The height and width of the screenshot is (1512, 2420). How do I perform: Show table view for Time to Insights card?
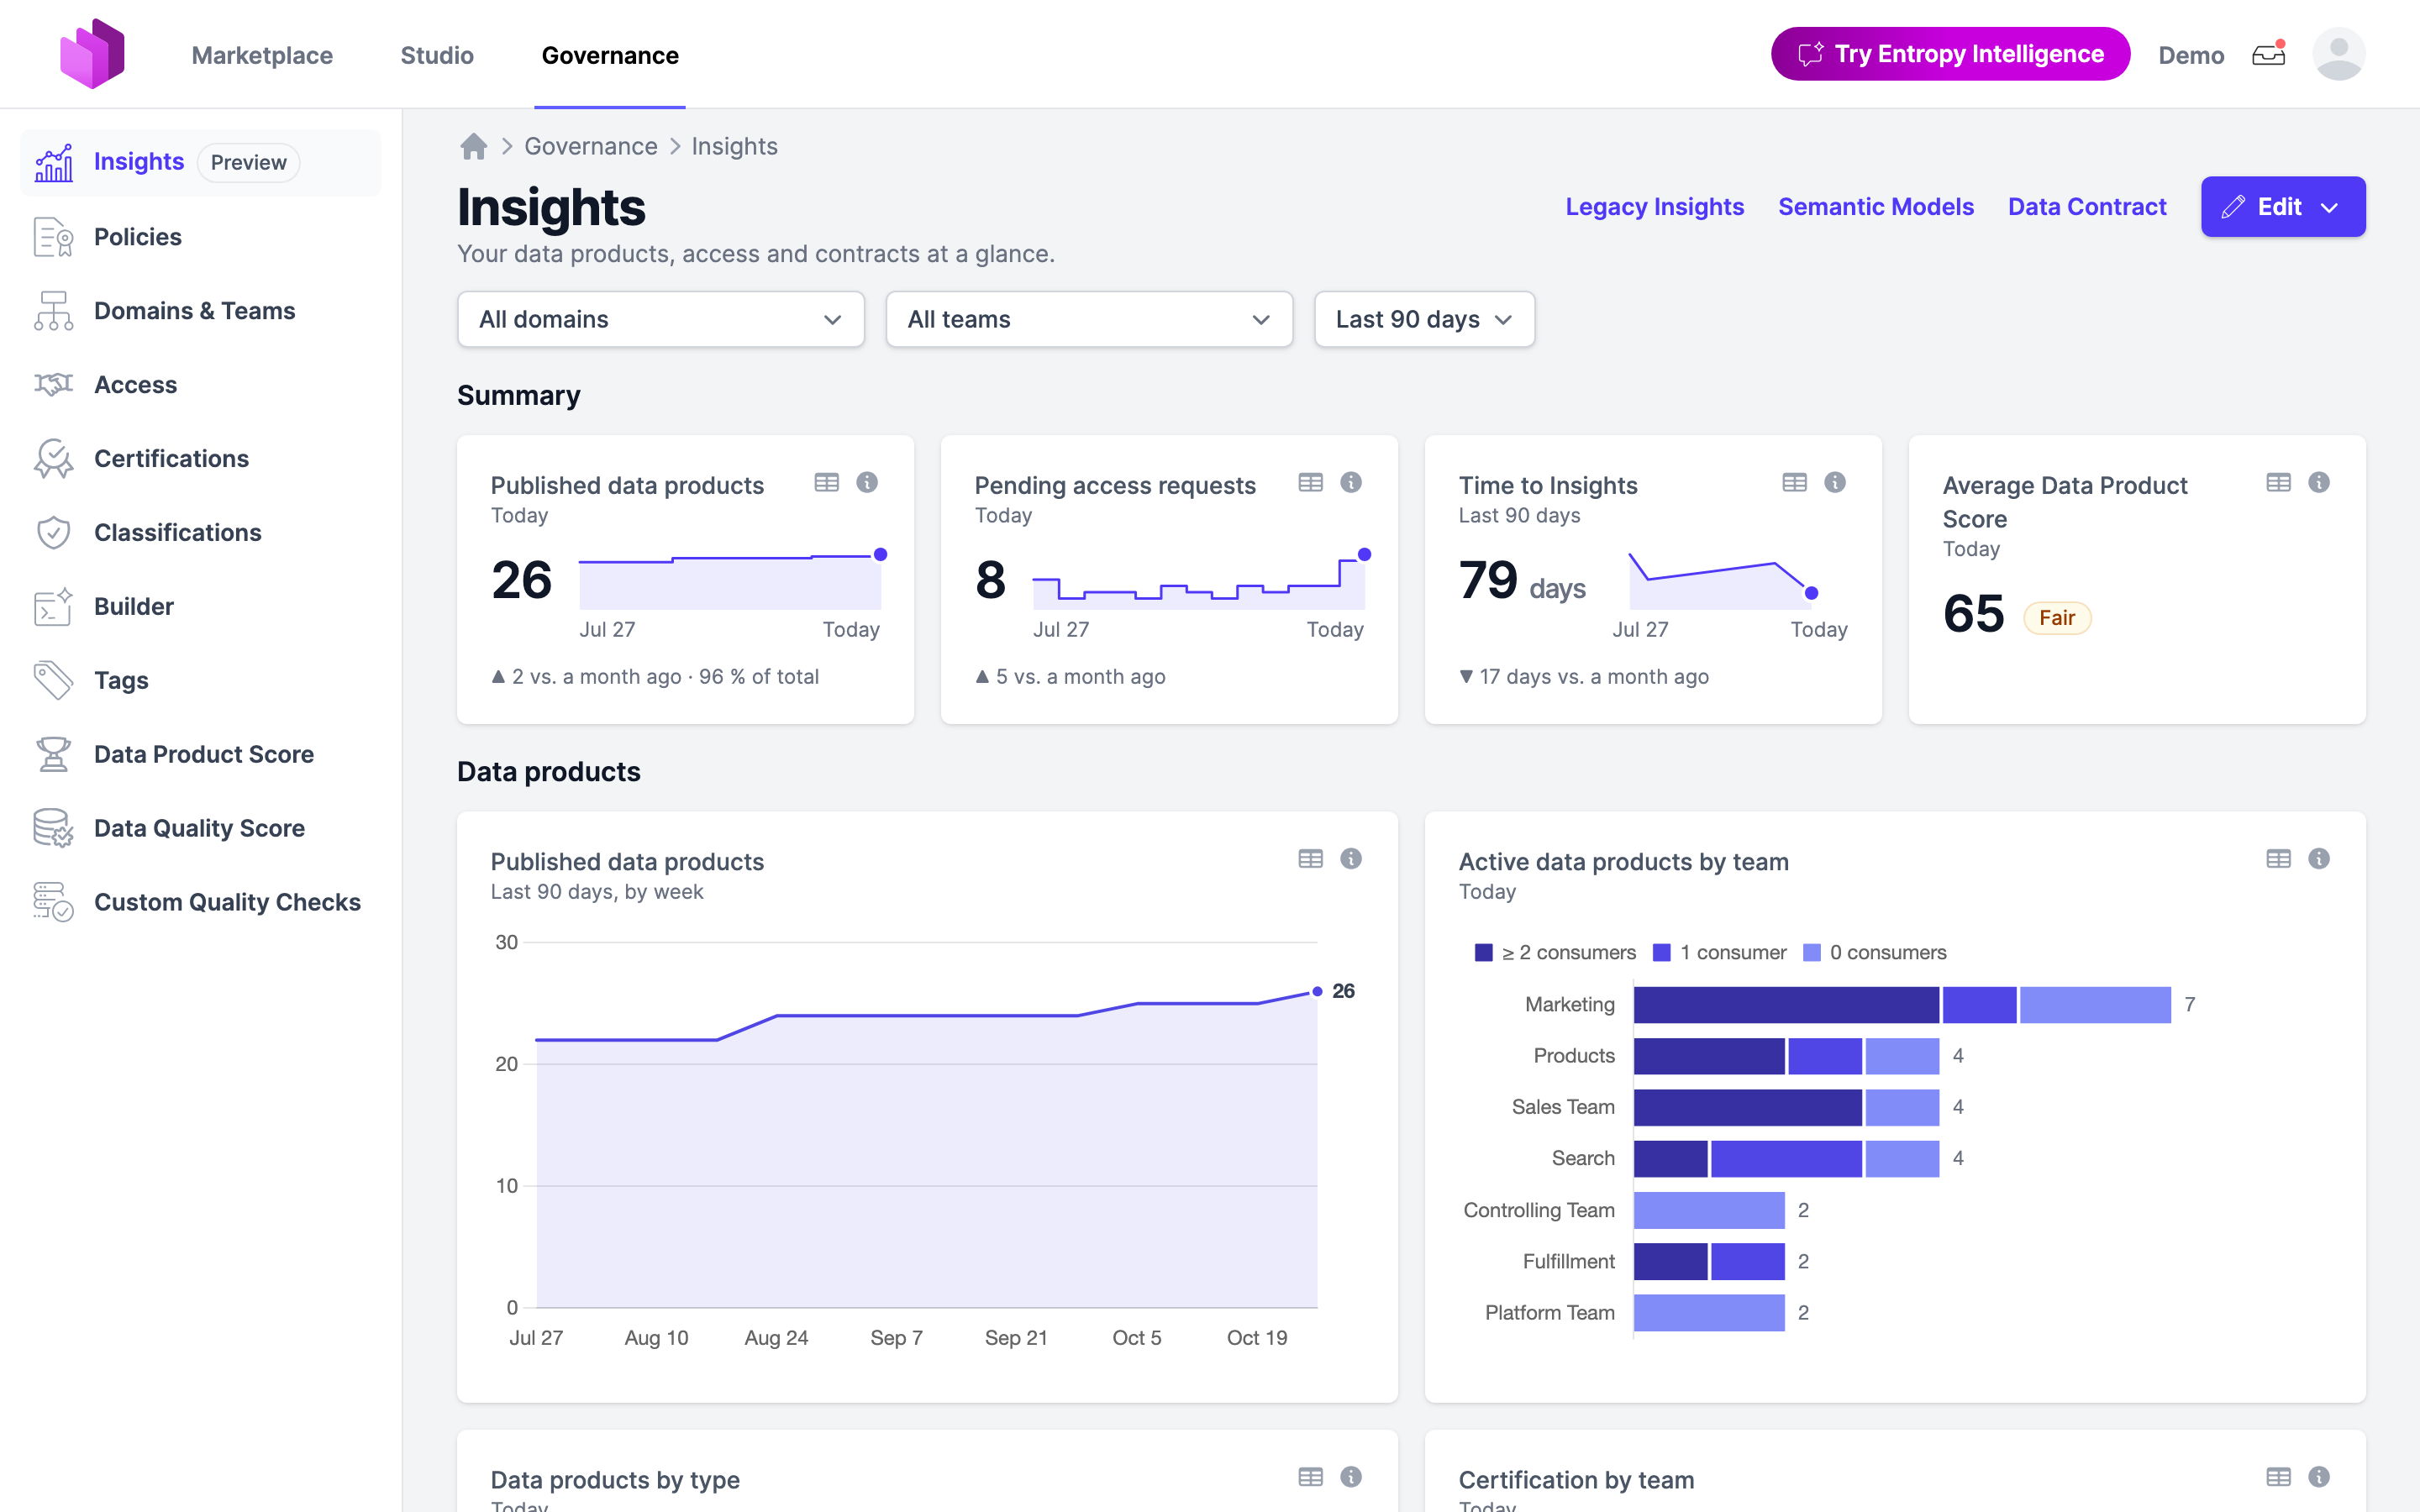pos(1794,482)
